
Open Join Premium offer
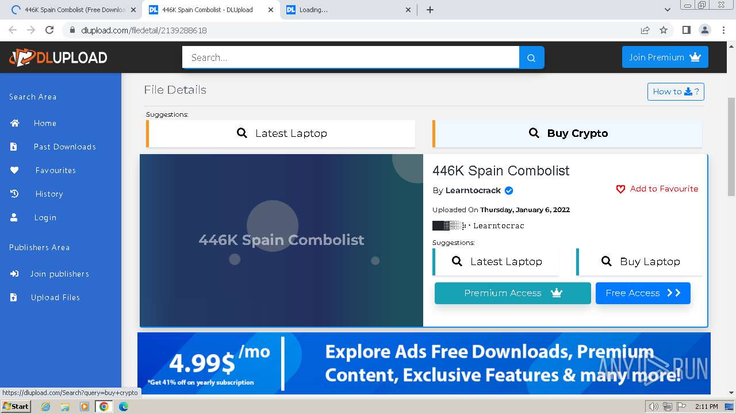point(665,57)
